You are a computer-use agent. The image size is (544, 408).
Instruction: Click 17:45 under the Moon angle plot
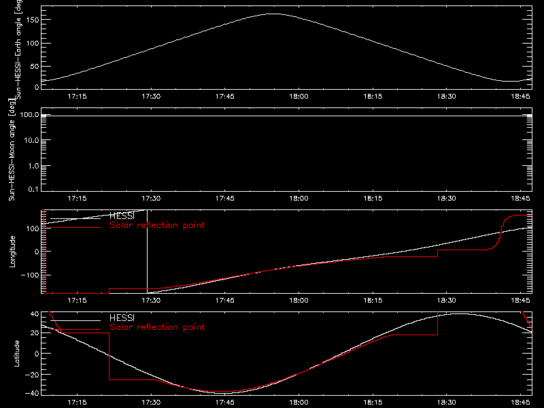225,198
